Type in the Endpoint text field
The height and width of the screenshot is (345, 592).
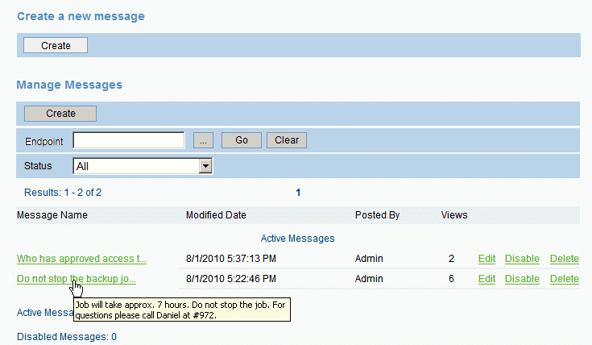129,140
